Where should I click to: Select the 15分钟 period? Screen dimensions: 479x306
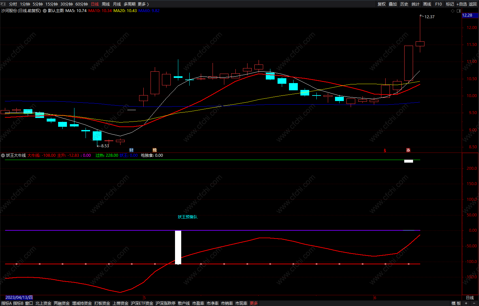pos(52,4)
